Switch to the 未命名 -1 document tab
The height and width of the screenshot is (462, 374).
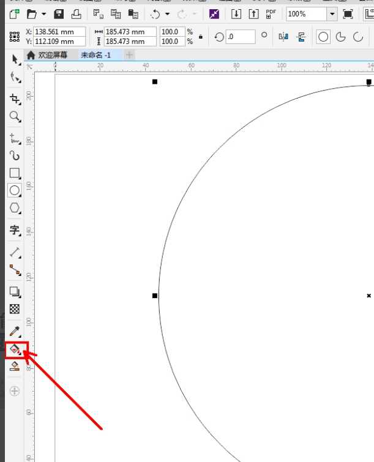96,55
